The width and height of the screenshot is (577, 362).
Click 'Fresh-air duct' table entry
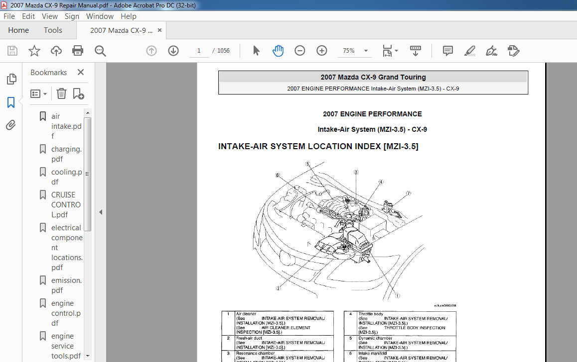pyautogui.click(x=249, y=338)
